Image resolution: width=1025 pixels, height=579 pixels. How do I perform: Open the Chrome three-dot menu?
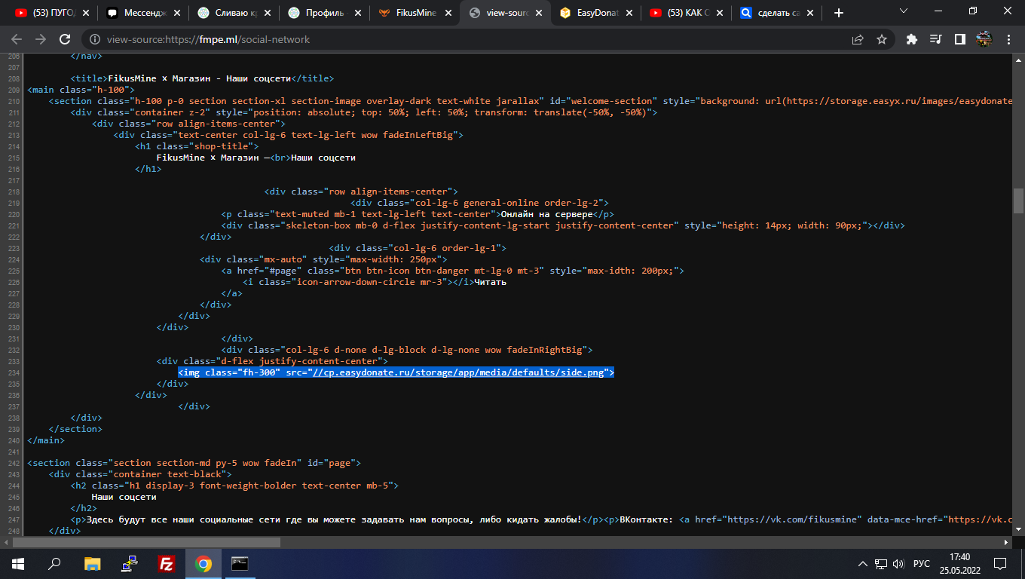pos(1009,39)
